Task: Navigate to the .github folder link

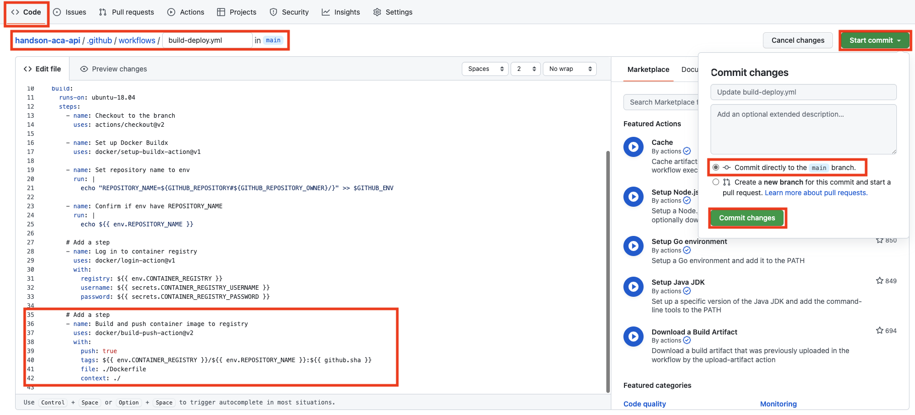Action: (100, 40)
